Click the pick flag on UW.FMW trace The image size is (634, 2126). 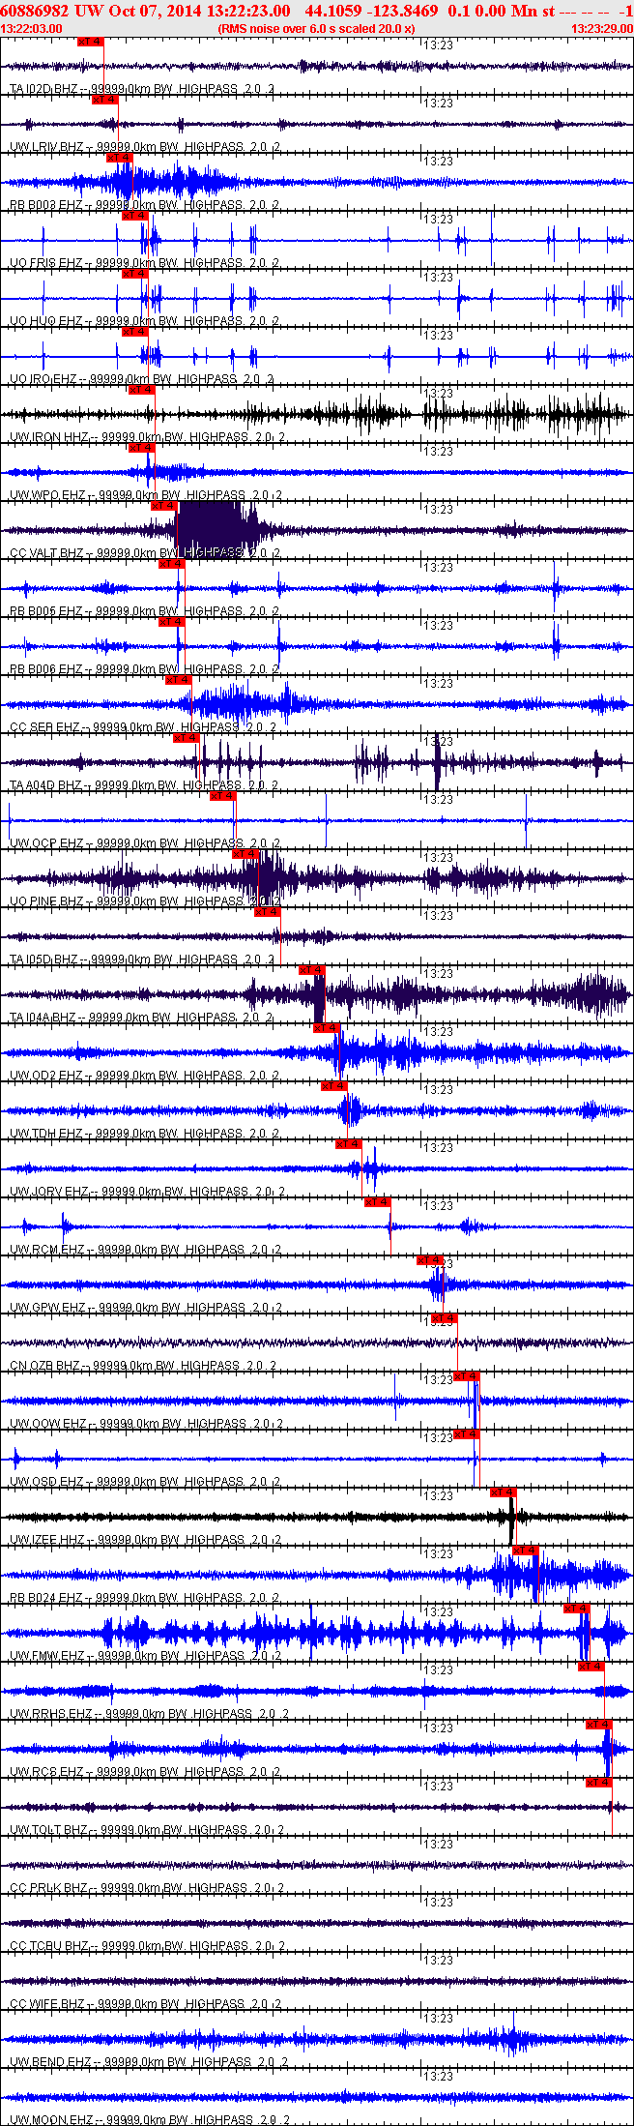tap(577, 1609)
